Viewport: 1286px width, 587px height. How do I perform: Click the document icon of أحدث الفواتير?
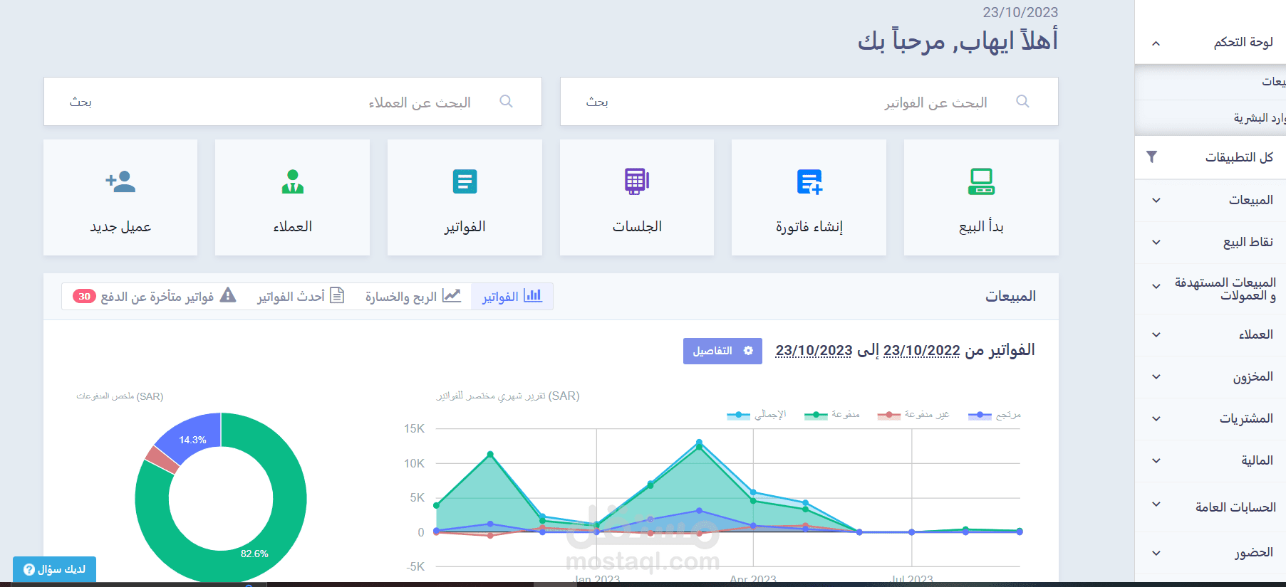click(x=337, y=295)
